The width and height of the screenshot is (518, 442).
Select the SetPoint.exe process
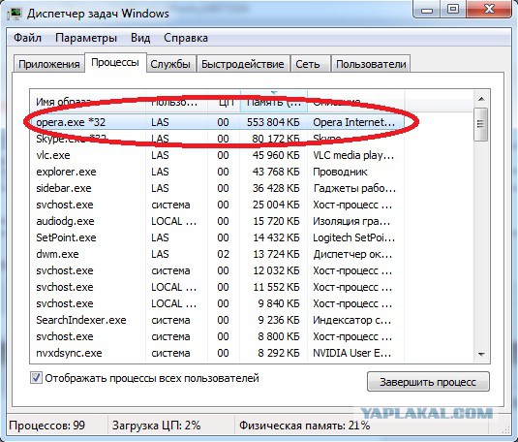pyautogui.click(x=218, y=237)
